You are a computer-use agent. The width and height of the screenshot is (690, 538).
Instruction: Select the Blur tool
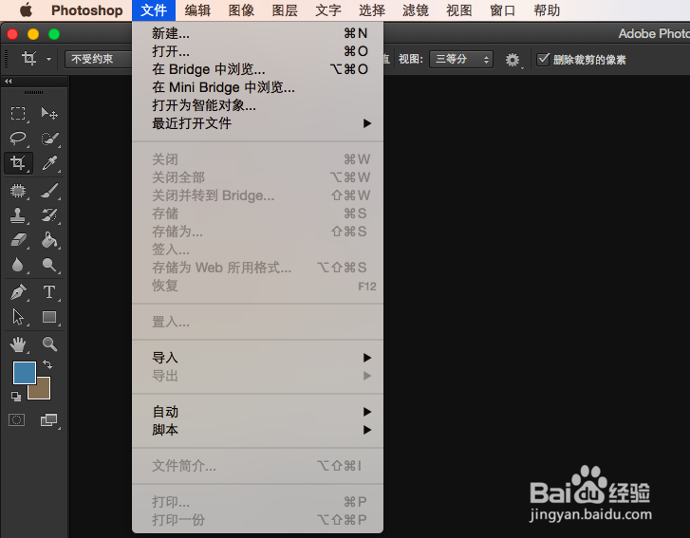pos(18,265)
